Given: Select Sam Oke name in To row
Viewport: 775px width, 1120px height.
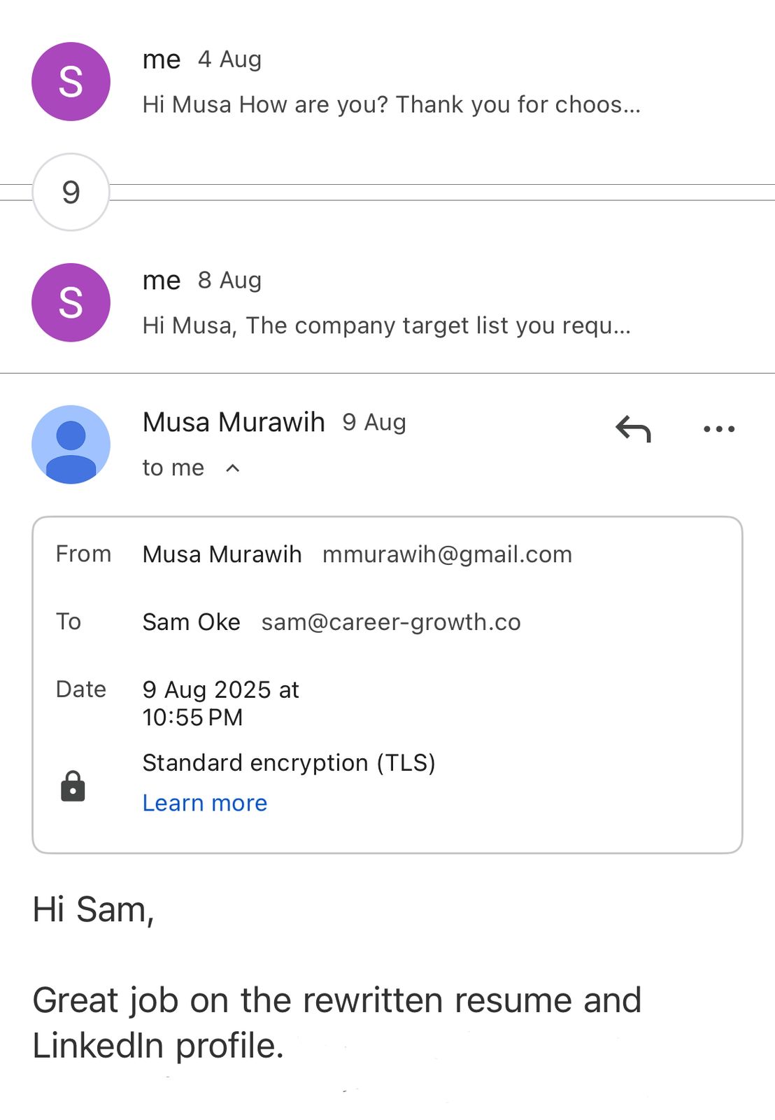Looking at the screenshot, I should (191, 622).
